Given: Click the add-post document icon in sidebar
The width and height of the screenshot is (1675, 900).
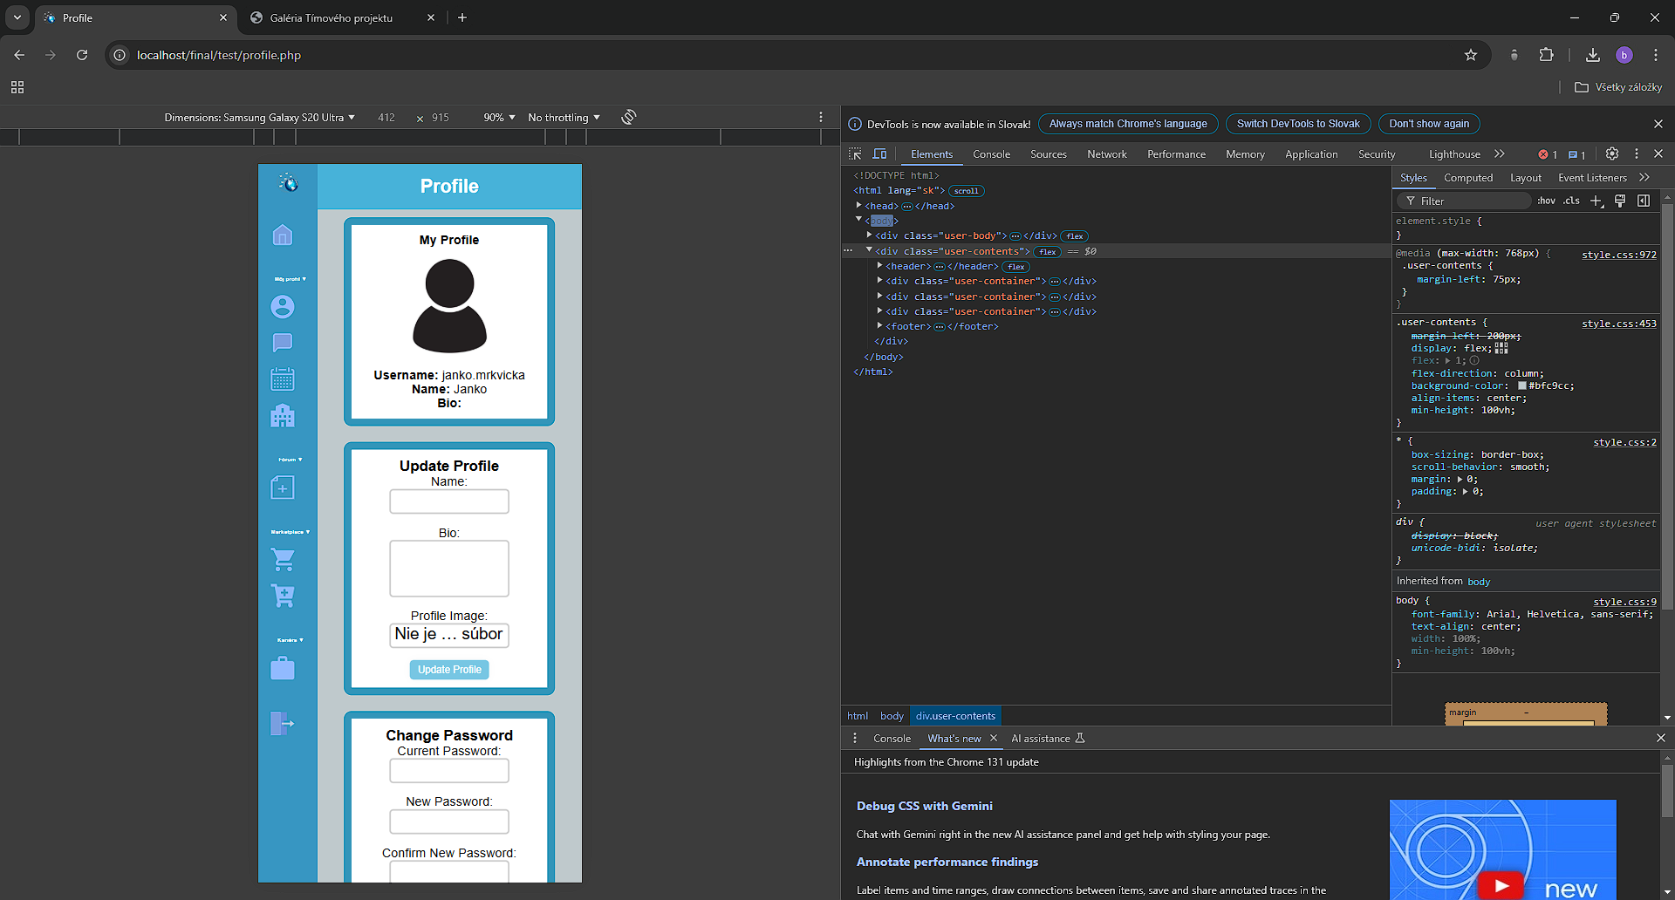Looking at the screenshot, I should pyautogui.click(x=282, y=487).
